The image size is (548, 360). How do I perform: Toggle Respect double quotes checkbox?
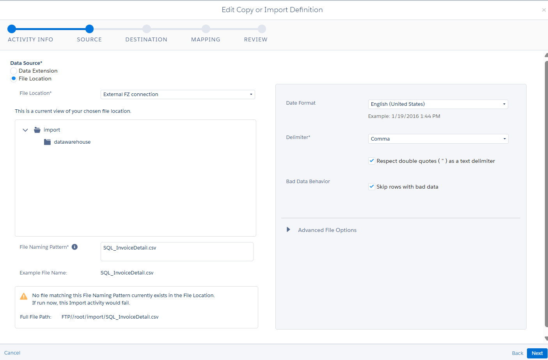(372, 161)
